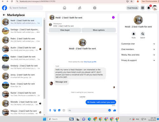Open Mikayla 2 bed 2 bath conversation

coord(22,112)
